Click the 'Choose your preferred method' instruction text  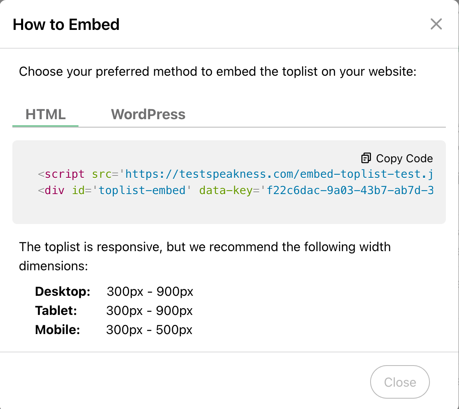pyautogui.click(x=218, y=72)
